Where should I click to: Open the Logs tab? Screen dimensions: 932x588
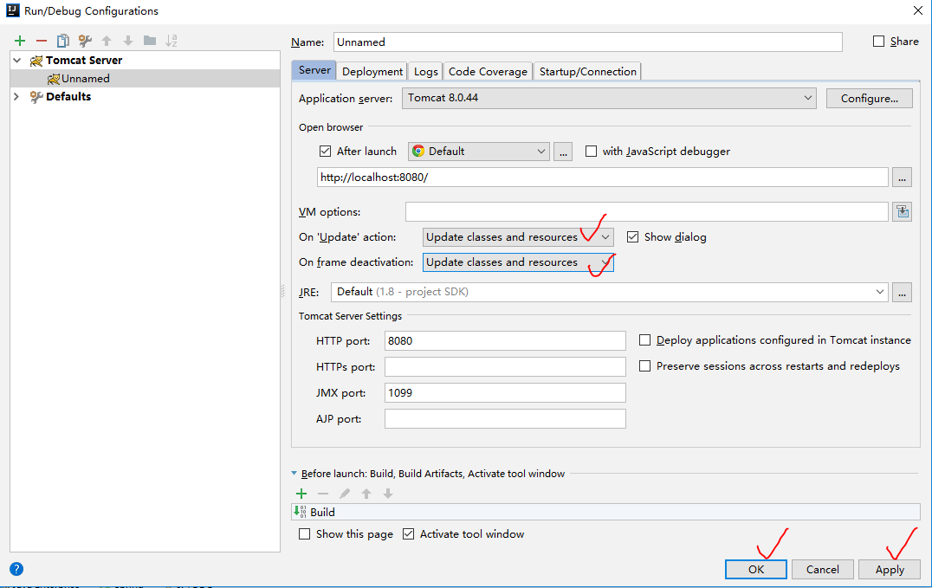point(425,71)
